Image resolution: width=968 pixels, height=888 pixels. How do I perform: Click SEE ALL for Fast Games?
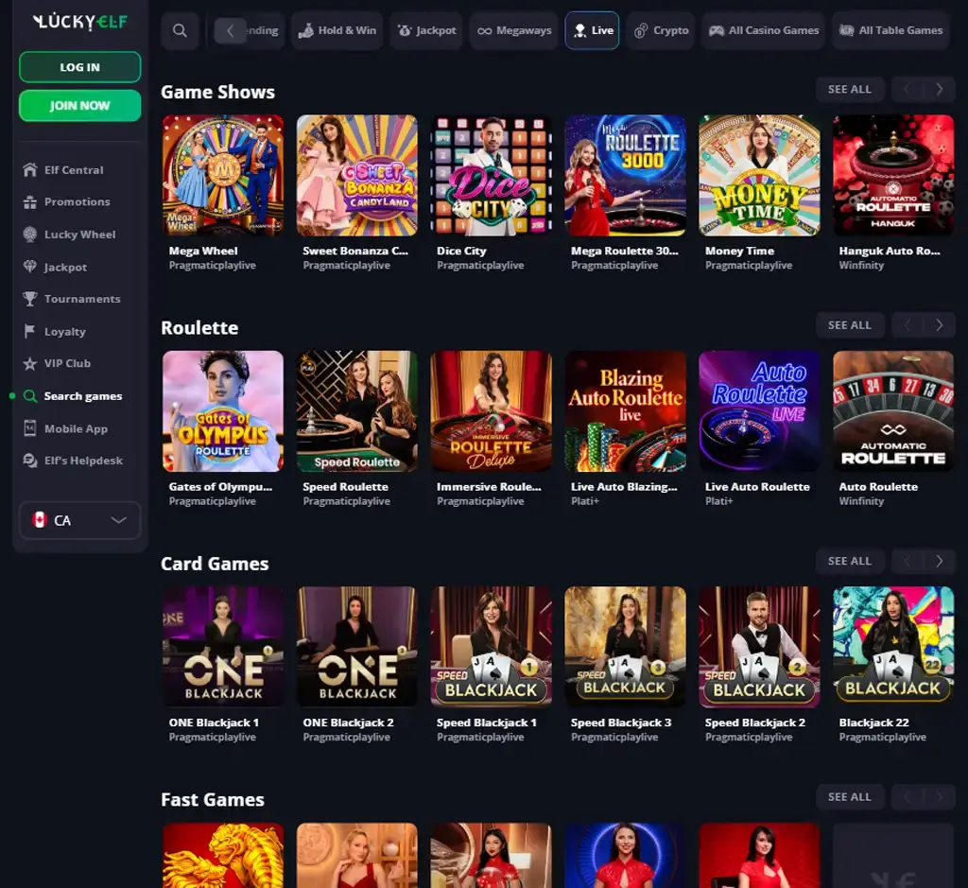click(x=850, y=797)
